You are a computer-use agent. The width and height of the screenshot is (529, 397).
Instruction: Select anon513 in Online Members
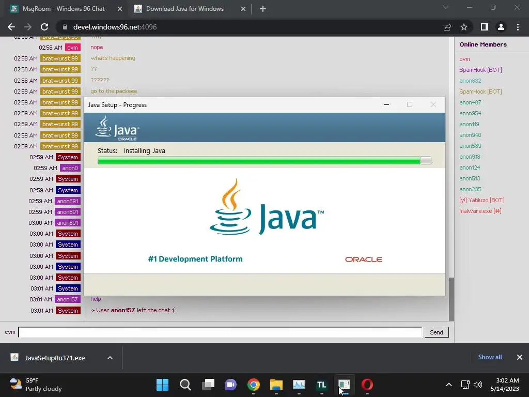click(x=470, y=178)
